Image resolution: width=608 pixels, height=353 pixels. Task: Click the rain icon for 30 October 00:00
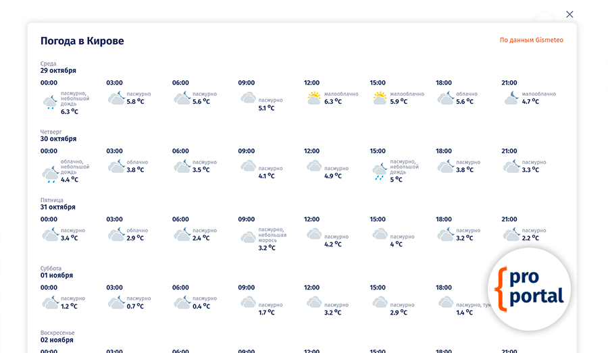coord(50,174)
